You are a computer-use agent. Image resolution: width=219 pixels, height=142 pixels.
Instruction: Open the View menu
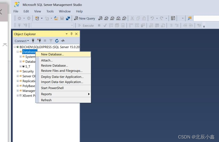tap(38, 11)
